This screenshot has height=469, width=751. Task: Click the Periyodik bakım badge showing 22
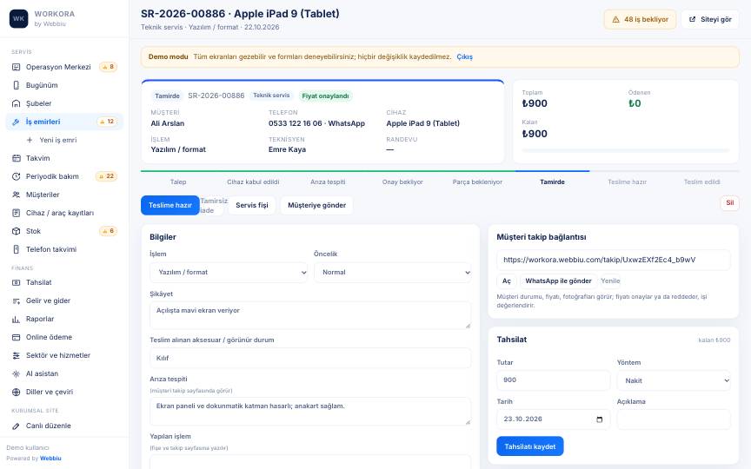click(107, 176)
